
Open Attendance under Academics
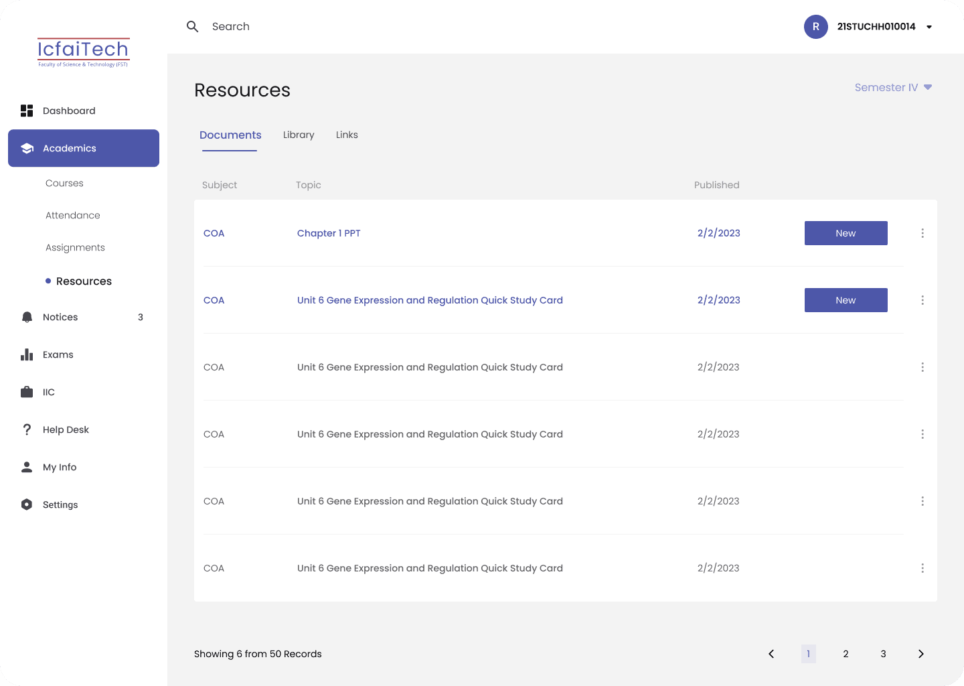pos(73,215)
